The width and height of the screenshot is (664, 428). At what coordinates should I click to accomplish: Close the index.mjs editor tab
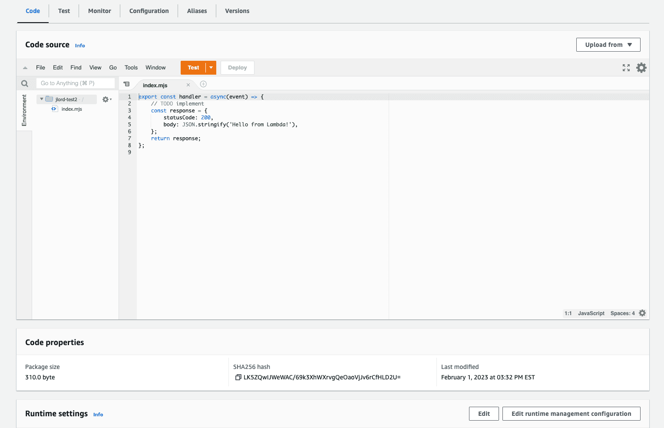point(188,85)
